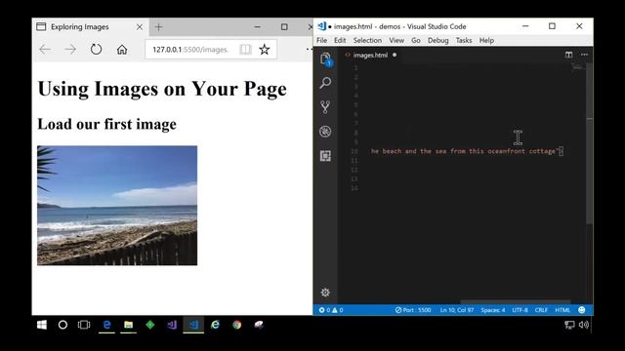Click the editor horizontal scrollbar
The image size is (625, 351).
coord(516,302)
